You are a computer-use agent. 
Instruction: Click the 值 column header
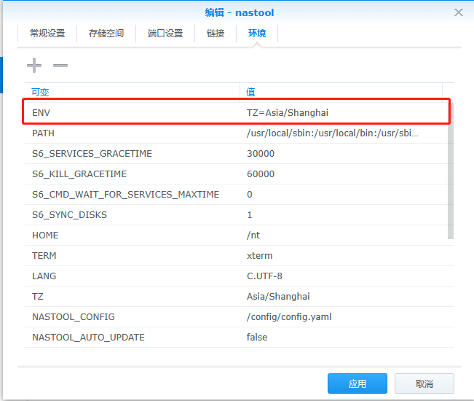(x=341, y=92)
